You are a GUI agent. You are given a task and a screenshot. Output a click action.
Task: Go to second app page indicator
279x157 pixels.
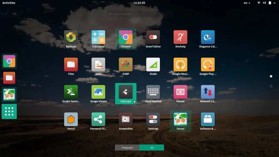click(x=271, y=86)
